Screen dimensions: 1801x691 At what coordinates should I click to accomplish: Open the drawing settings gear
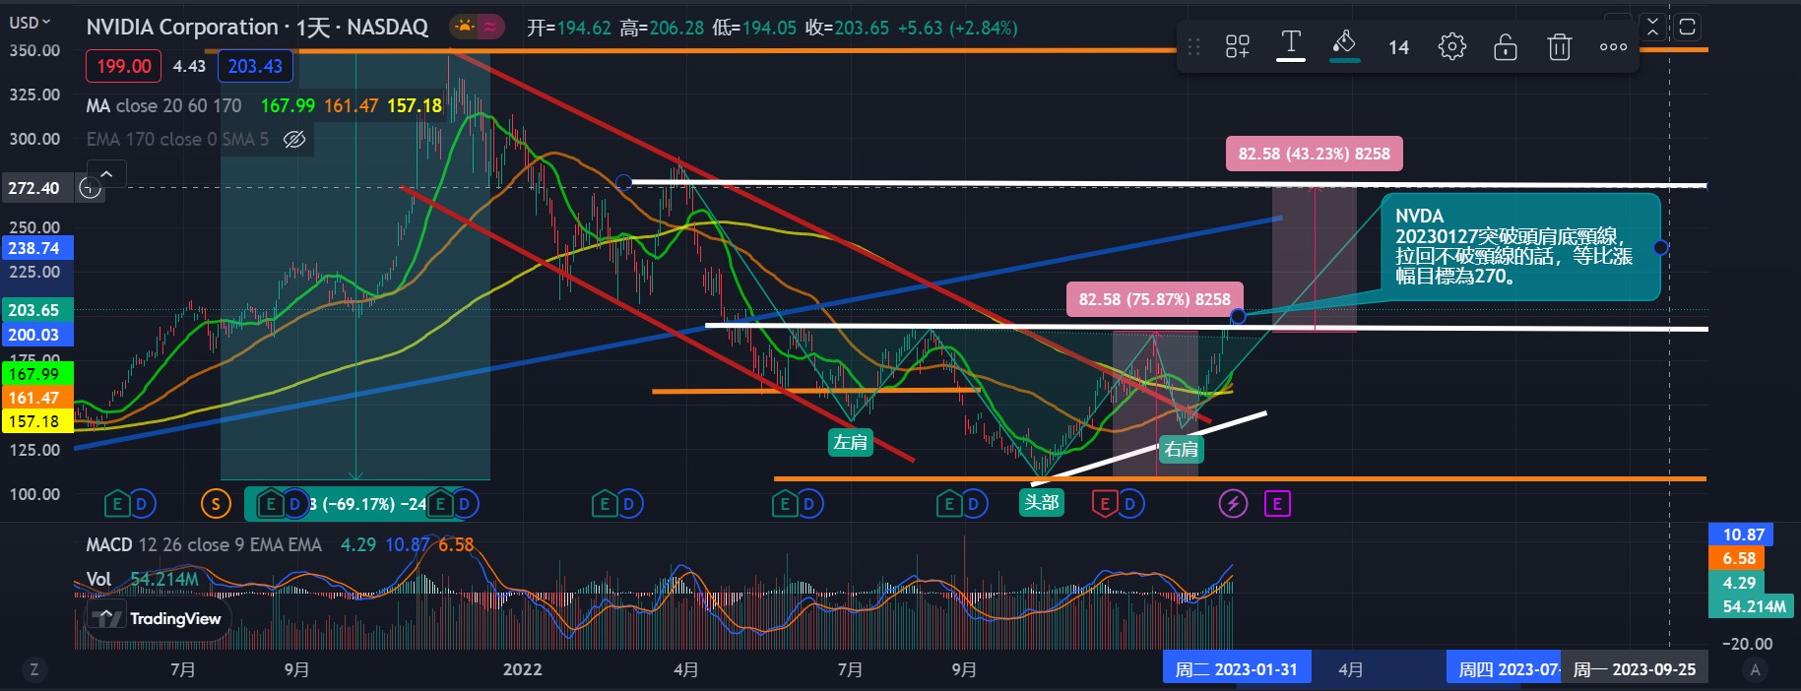(1451, 46)
